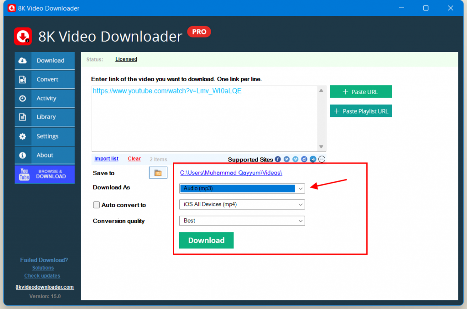Image resolution: width=467 pixels, height=309 pixels.
Task: Click the YouTube logo in Browse & Download
Action: click(24, 174)
